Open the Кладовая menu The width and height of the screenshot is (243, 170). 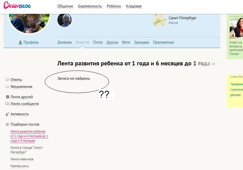134,6
